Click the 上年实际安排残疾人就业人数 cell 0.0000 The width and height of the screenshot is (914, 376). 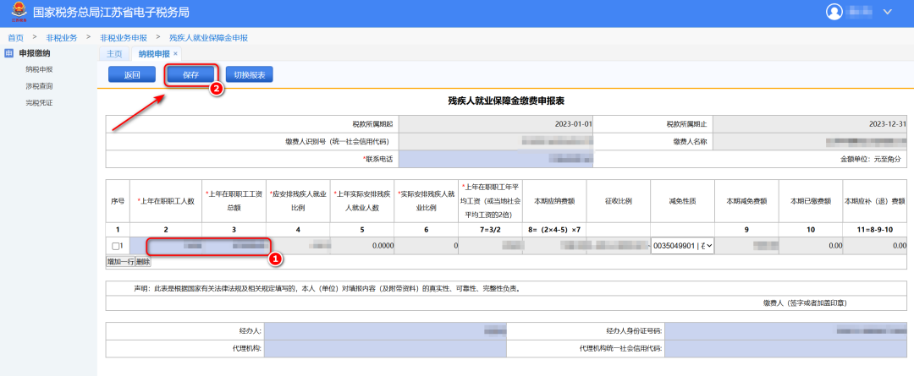pyautogui.click(x=362, y=246)
